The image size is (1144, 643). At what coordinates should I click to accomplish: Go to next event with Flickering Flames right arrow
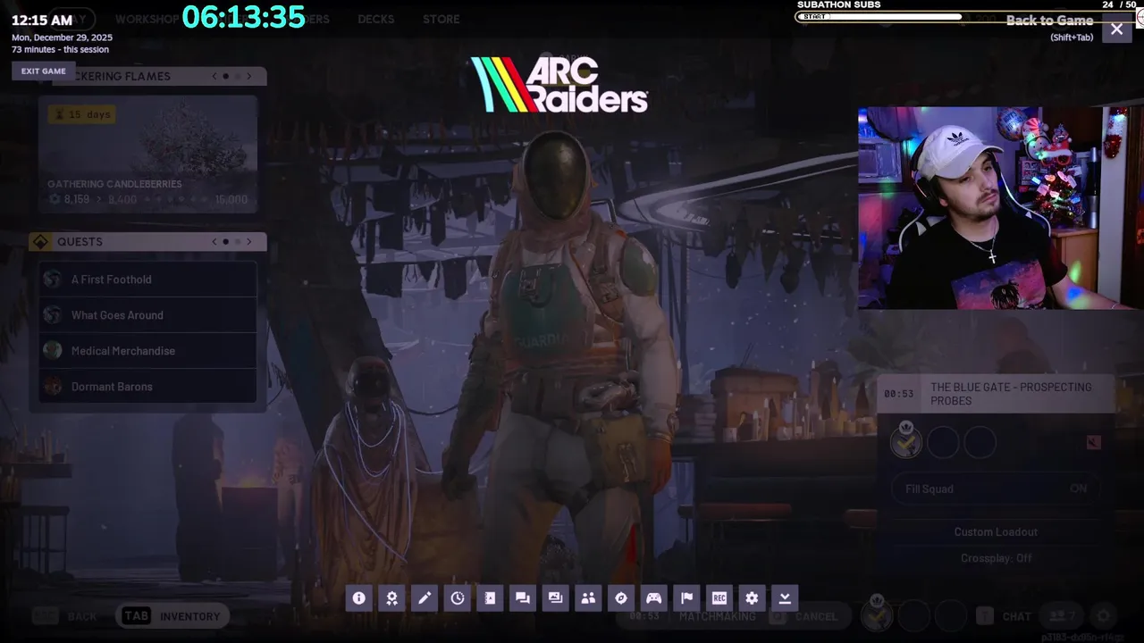point(248,76)
